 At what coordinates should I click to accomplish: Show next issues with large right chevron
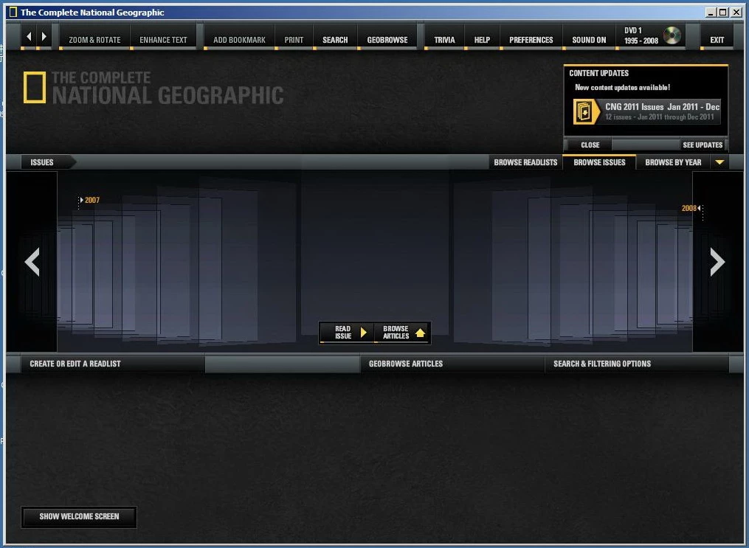pos(717,262)
